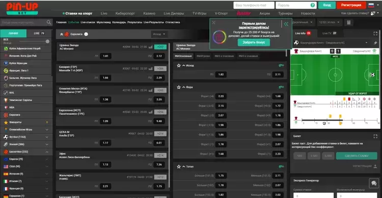Open statistics icon for Црвена Звезда match
This screenshot has width=382, height=198.
(151, 47)
